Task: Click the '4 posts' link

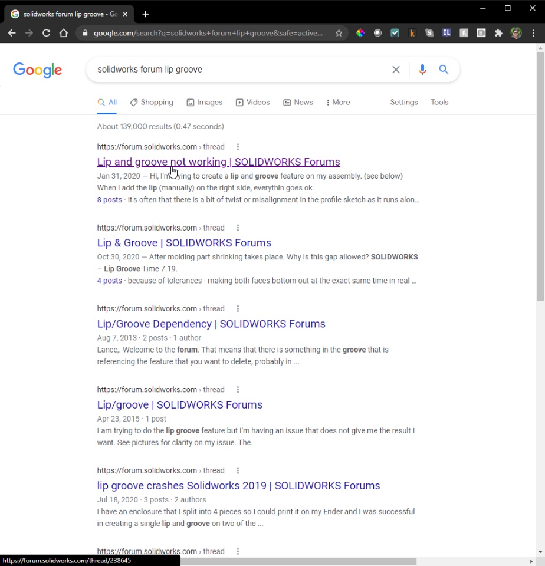Action: pos(110,281)
